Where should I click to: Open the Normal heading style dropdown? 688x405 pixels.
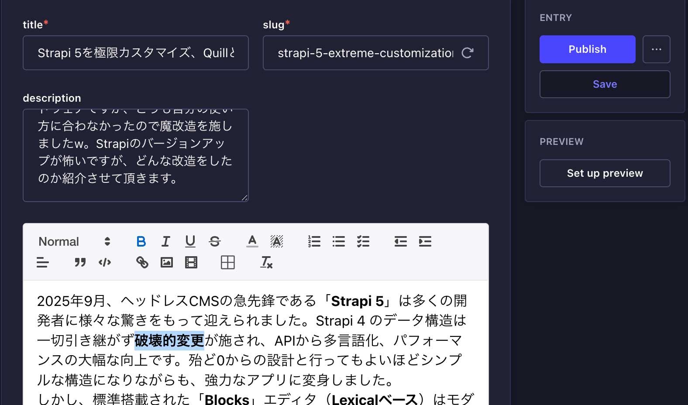pyautogui.click(x=74, y=241)
